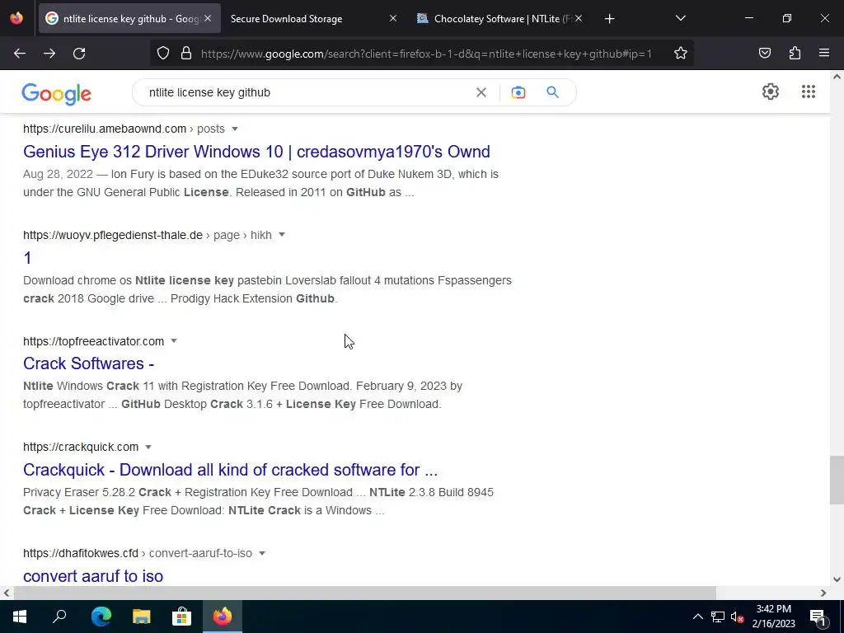Open muted volume tray icon
The width and height of the screenshot is (844, 633).
pos(737,617)
